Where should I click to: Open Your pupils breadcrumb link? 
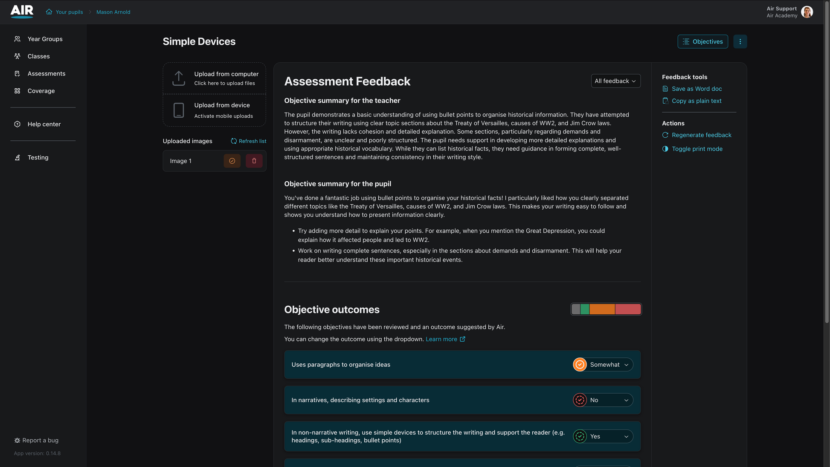[x=69, y=12]
